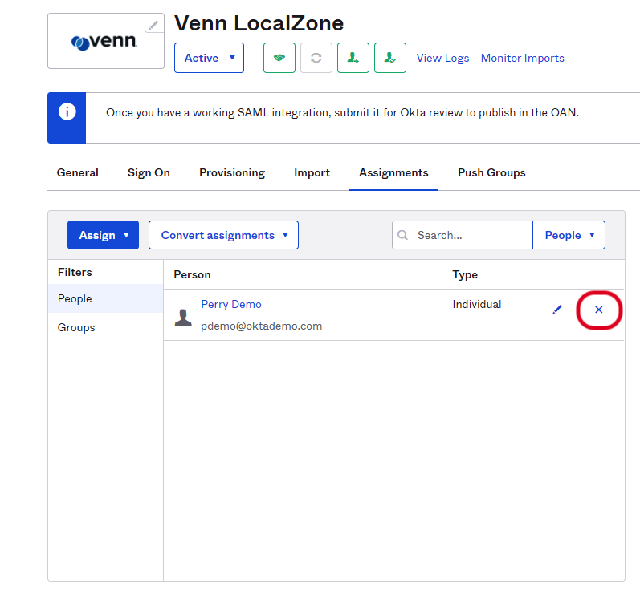Switch to the Sign On tab
The image size is (640, 600).
(149, 172)
